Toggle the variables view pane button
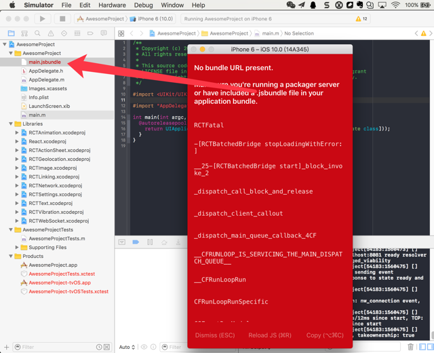434x353 pixels. [422, 347]
